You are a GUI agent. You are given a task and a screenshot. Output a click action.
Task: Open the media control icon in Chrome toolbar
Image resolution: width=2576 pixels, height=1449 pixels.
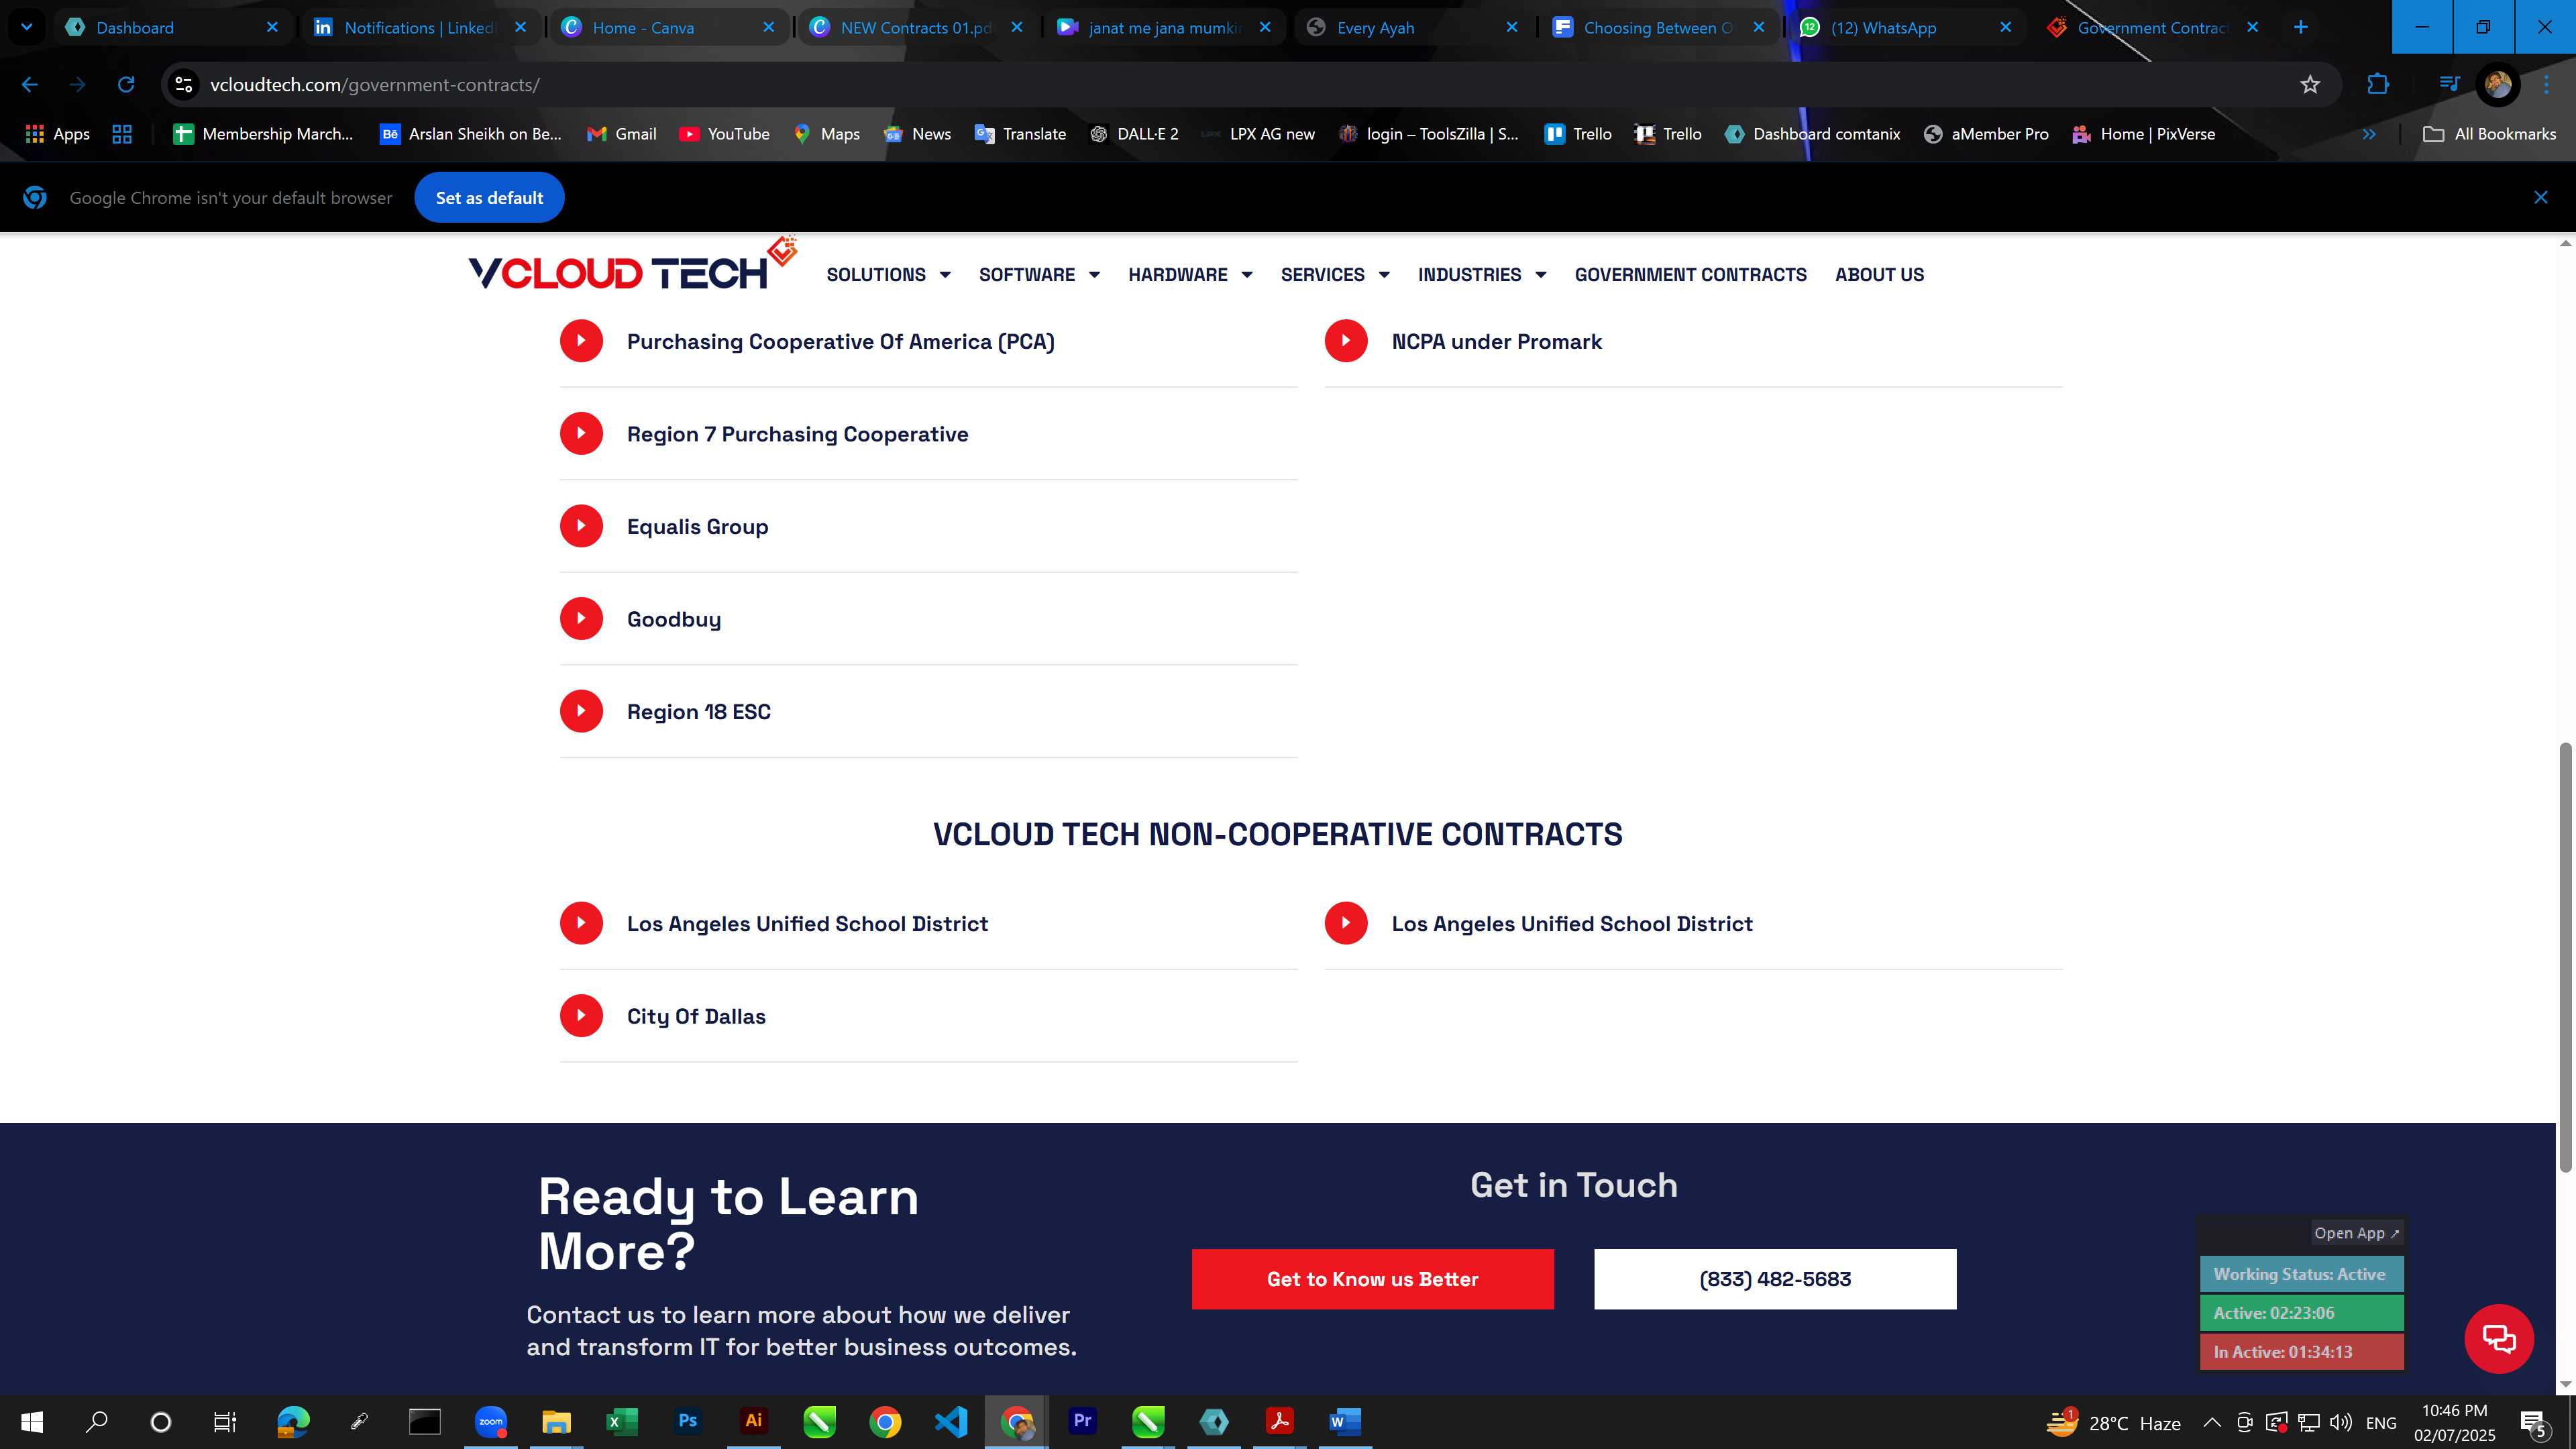tap(2449, 85)
